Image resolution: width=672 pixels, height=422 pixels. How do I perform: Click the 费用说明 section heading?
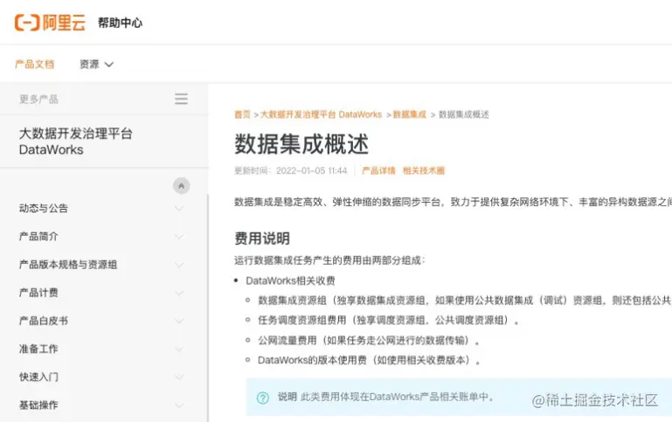point(262,239)
